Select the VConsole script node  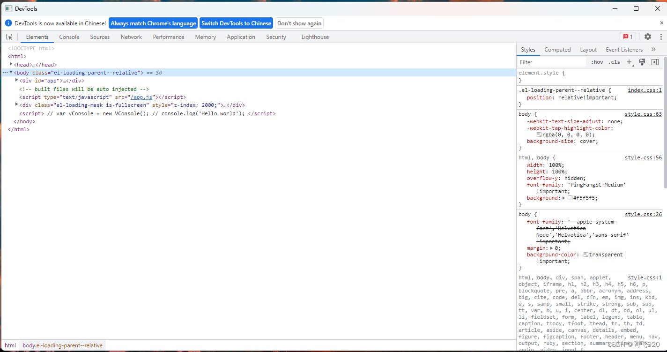tap(148, 113)
